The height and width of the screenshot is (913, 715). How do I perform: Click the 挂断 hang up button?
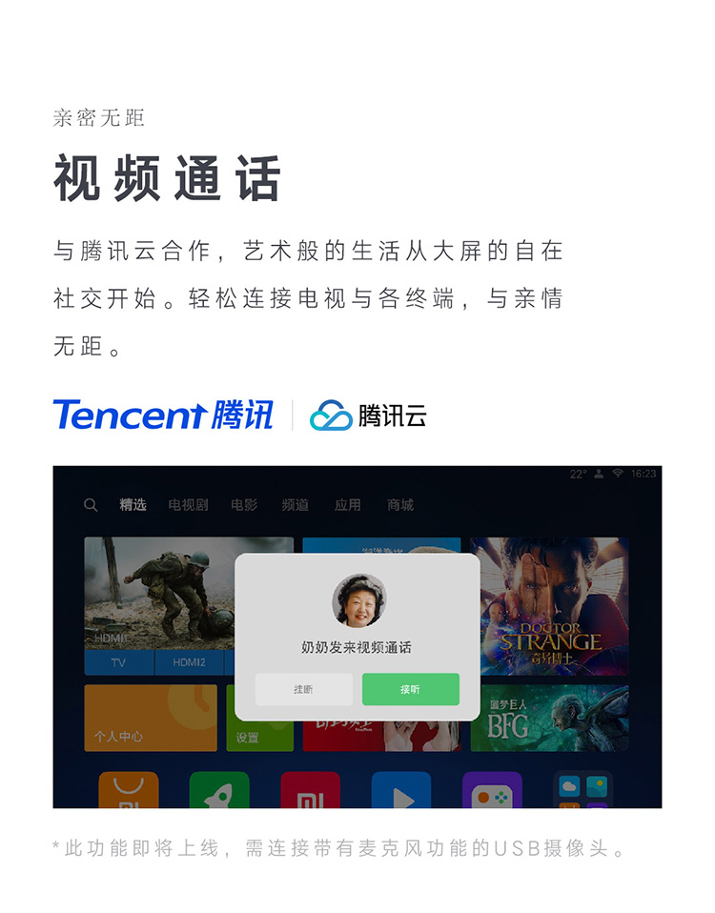click(x=304, y=689)
